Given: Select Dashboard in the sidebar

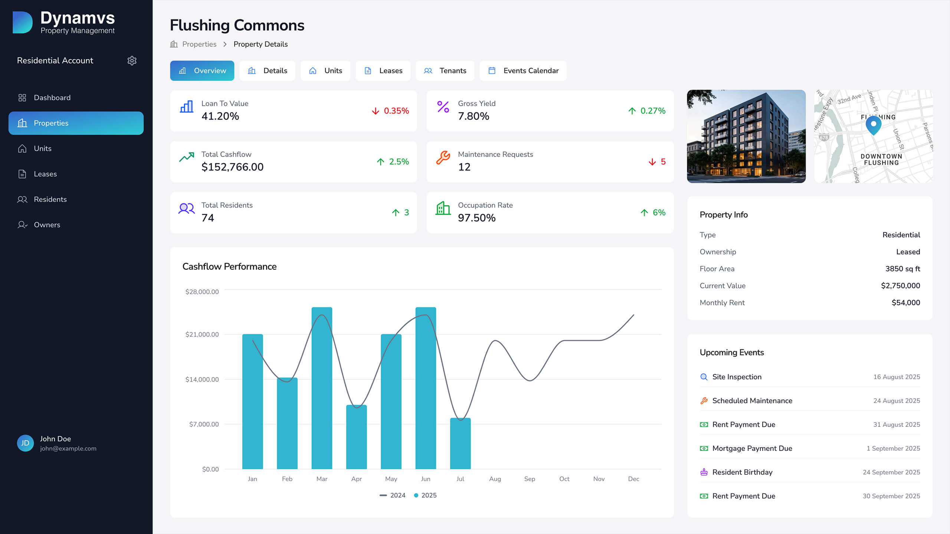Looking at the screenshot, I should click(x=52, y=98).
